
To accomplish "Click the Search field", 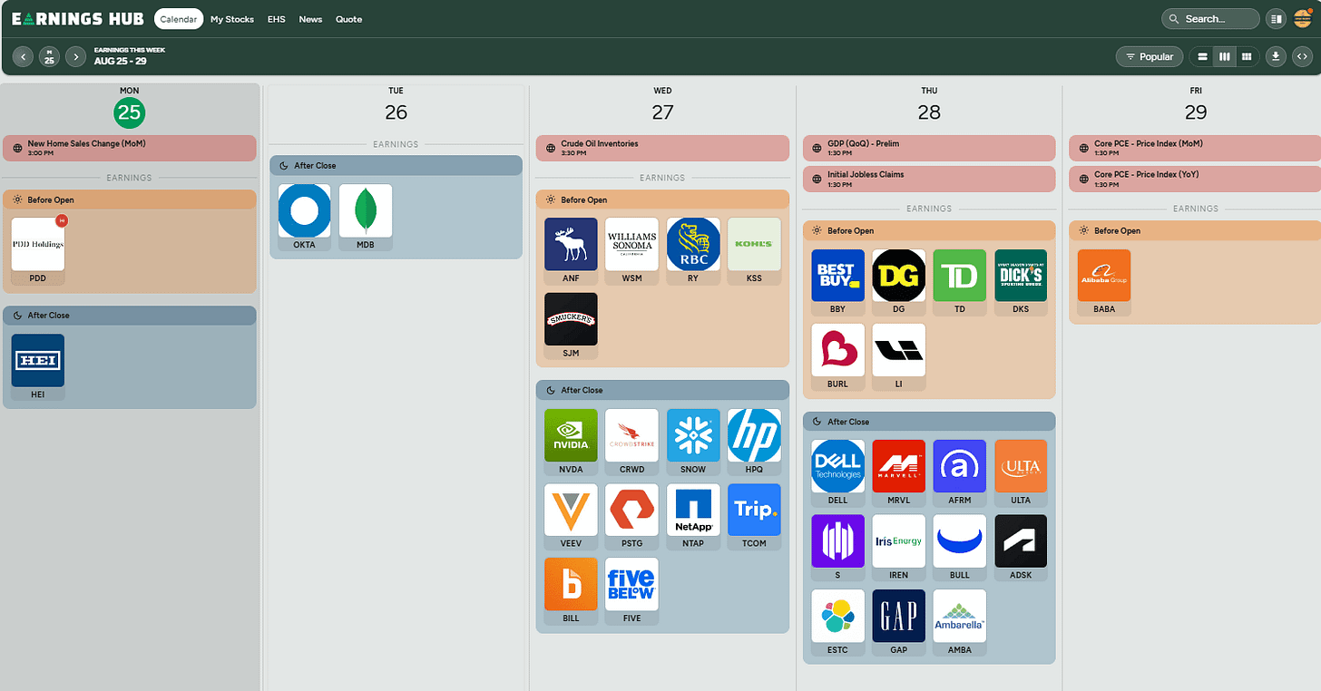I will (1210, 19).
